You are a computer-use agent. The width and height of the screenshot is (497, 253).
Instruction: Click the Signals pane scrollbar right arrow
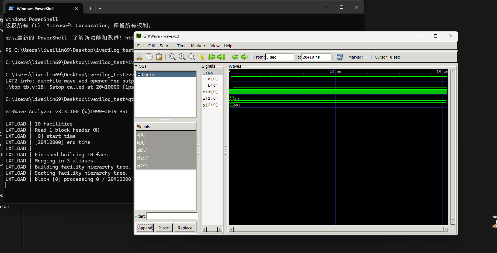220,229
